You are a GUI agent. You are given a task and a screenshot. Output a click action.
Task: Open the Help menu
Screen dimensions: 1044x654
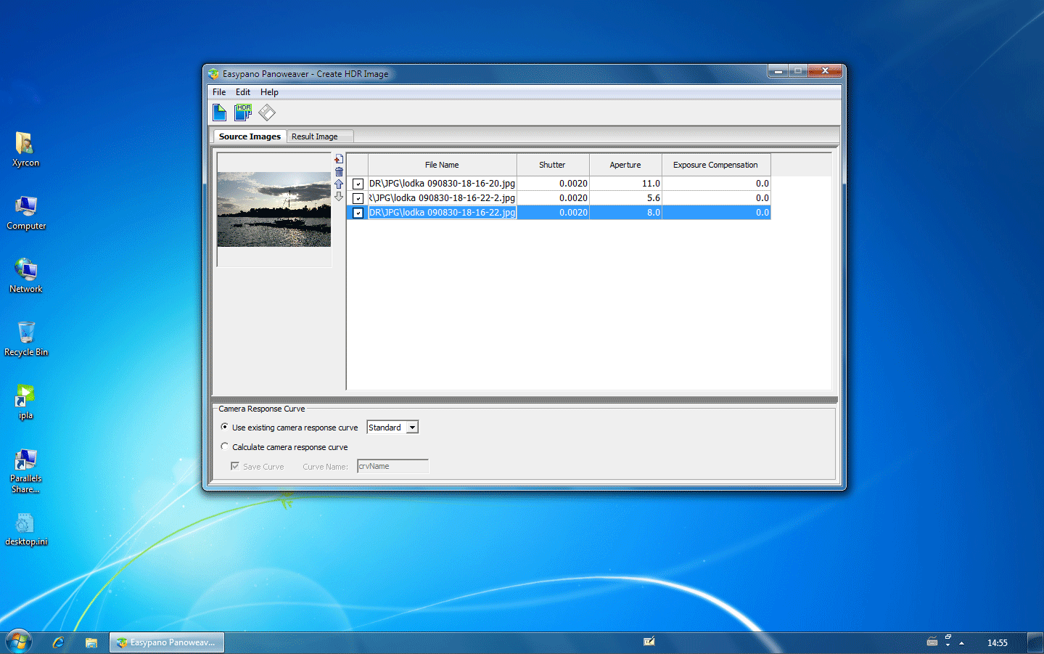tap(269, 92)
